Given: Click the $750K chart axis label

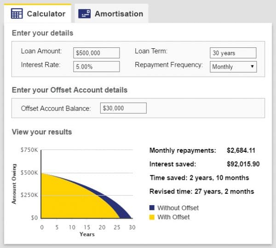Looking at the screenshot, I should [x=29, y=150].
